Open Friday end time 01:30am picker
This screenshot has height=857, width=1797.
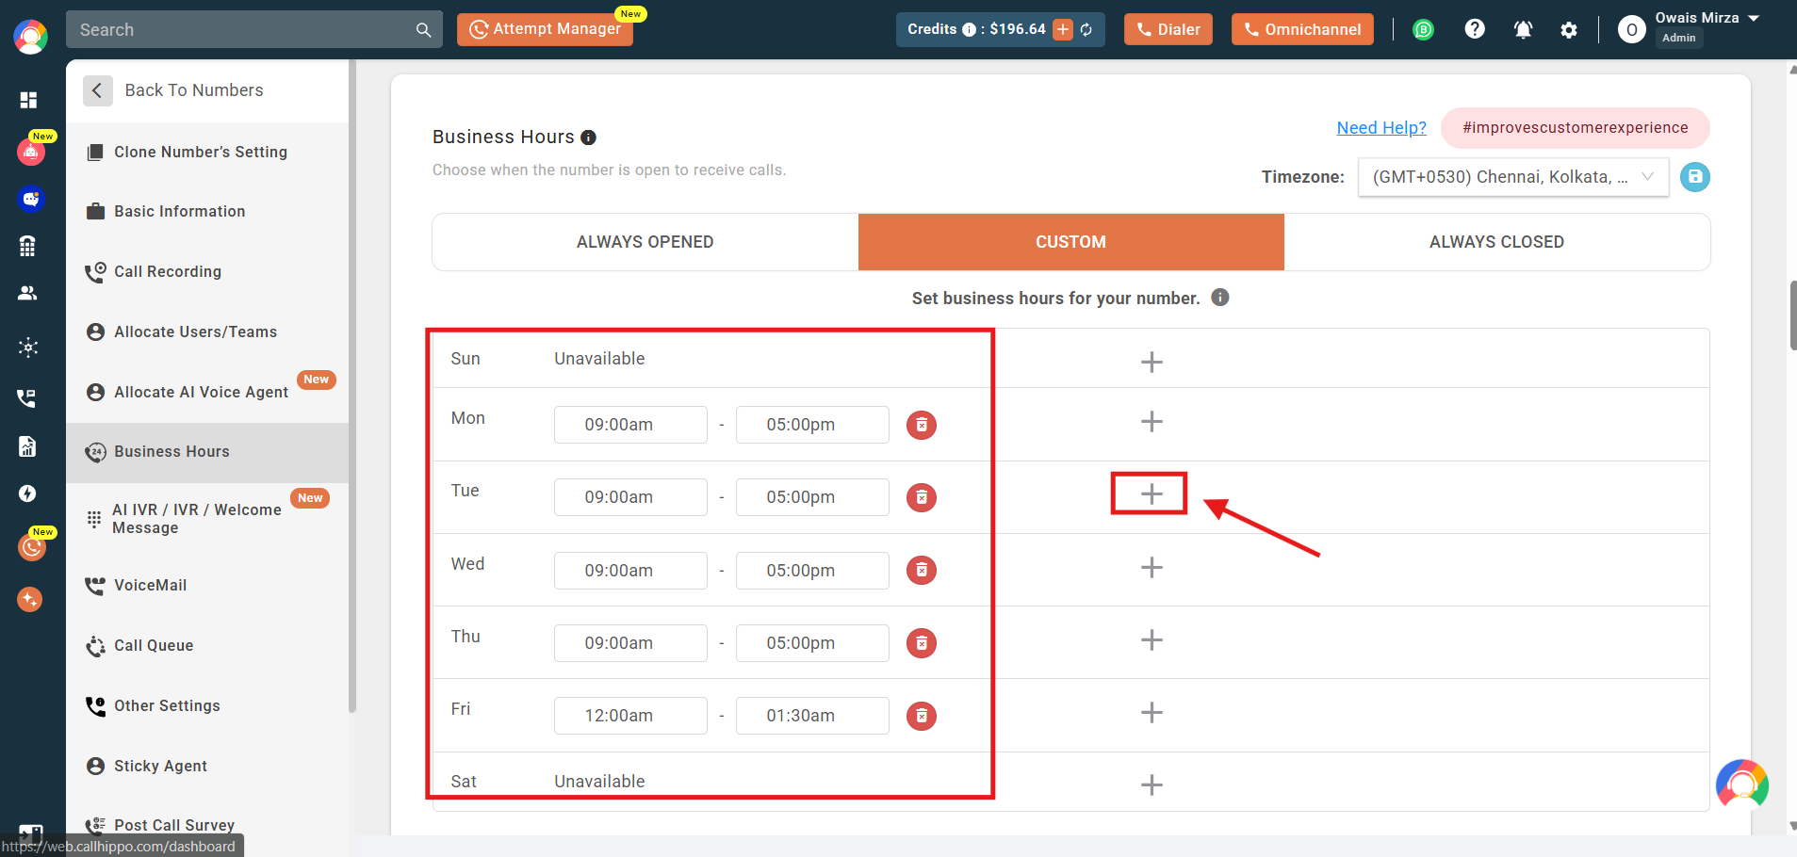click(812, 716)
